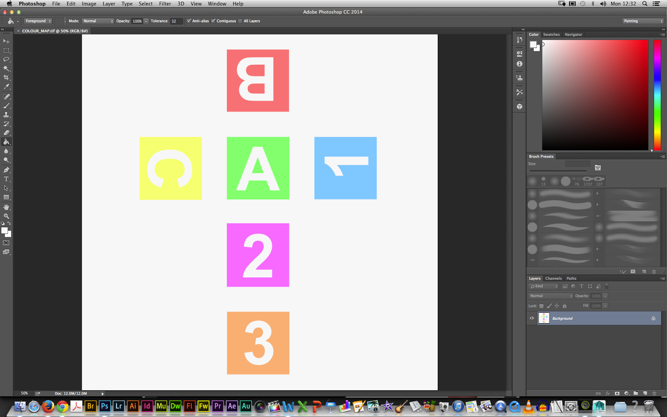Select the Eraser tool

point(6,133)
